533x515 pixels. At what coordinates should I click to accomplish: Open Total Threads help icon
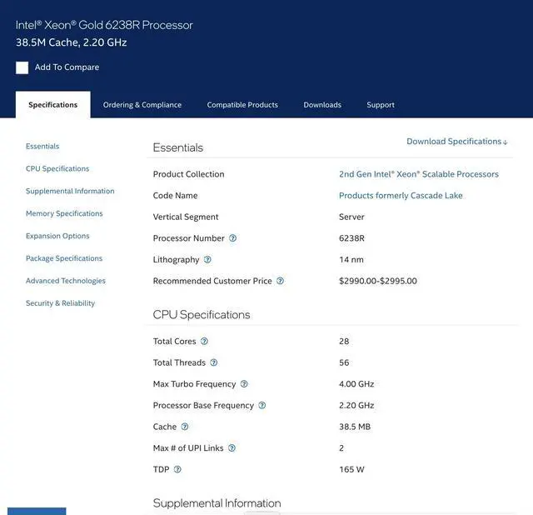214,362
